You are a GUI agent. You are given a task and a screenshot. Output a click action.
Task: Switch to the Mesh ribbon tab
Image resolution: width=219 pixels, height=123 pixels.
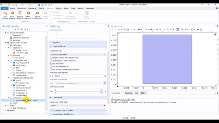[66, 8]
